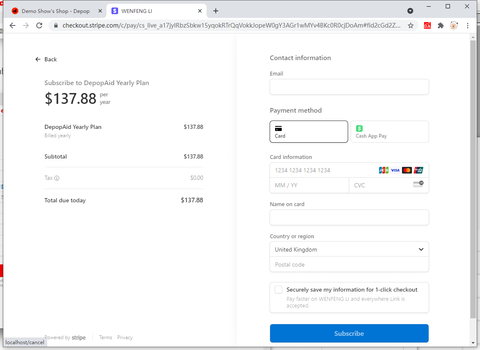
Task: Click the Visa card brand icon
Action: tap(395, 170)
